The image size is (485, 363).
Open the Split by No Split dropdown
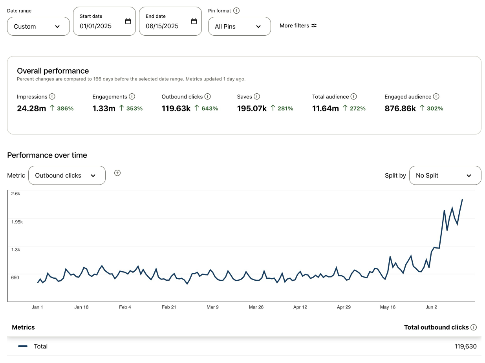445,175
